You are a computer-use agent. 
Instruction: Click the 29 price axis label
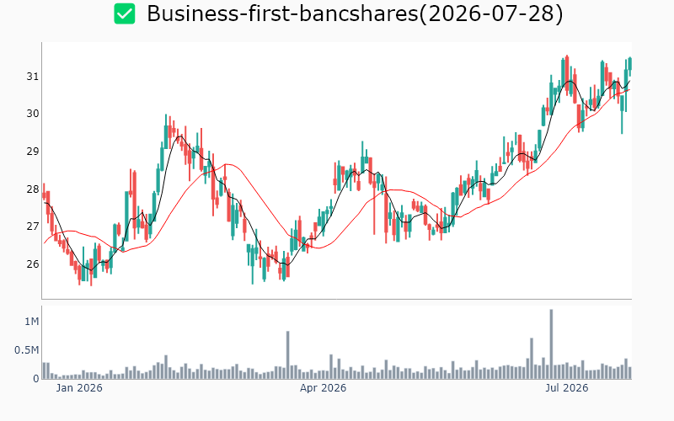[33, 152]
